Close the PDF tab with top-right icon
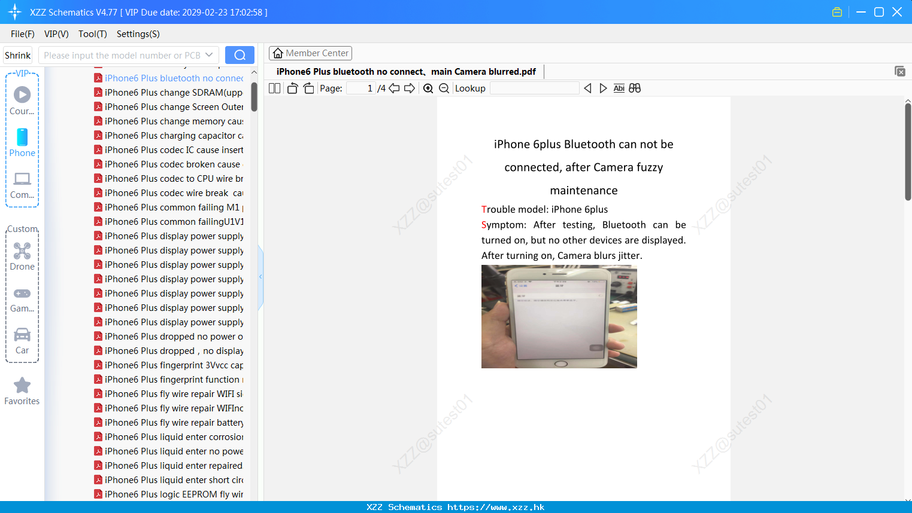 [x=899, y=71]
